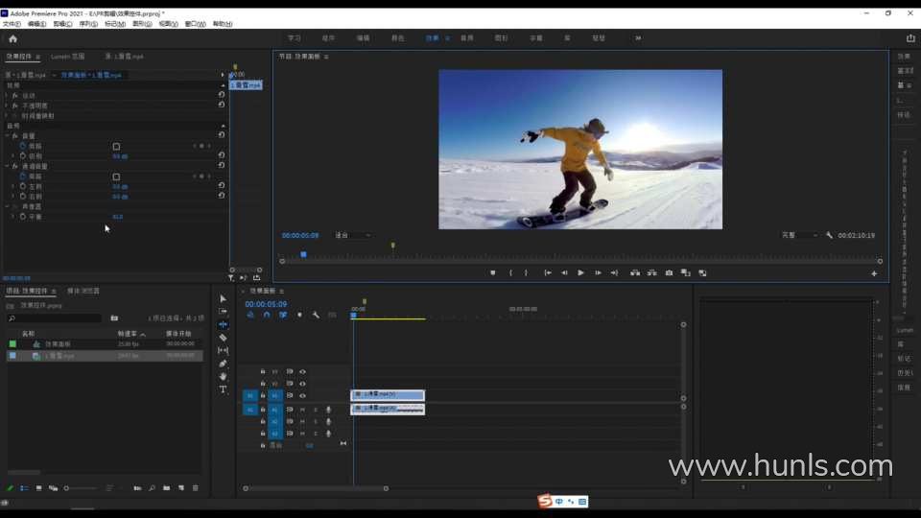
Task: Click the Export Frame camera icon
Action: tap(669, 272)
